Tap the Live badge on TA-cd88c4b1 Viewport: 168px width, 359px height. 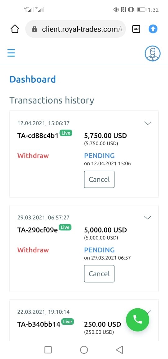click(66, 133)
